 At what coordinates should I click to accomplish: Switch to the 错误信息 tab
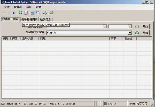point(45,20)
